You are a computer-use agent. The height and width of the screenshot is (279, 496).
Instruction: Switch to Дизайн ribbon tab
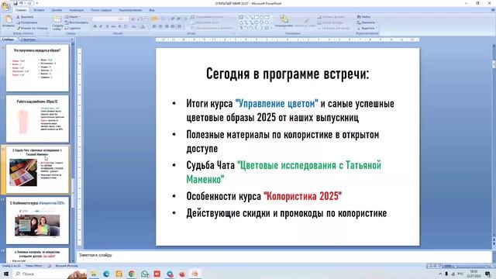click(x=57, y=10)
